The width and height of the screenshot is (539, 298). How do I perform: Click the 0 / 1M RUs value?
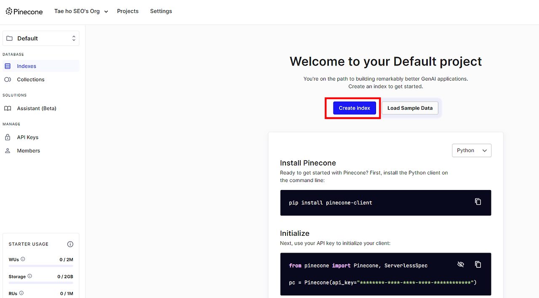[67, 293]
